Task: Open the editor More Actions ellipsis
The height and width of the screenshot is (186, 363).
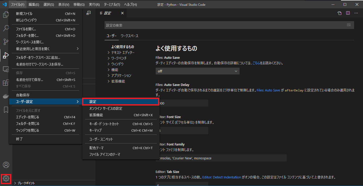Action: (x=356, y=13)
